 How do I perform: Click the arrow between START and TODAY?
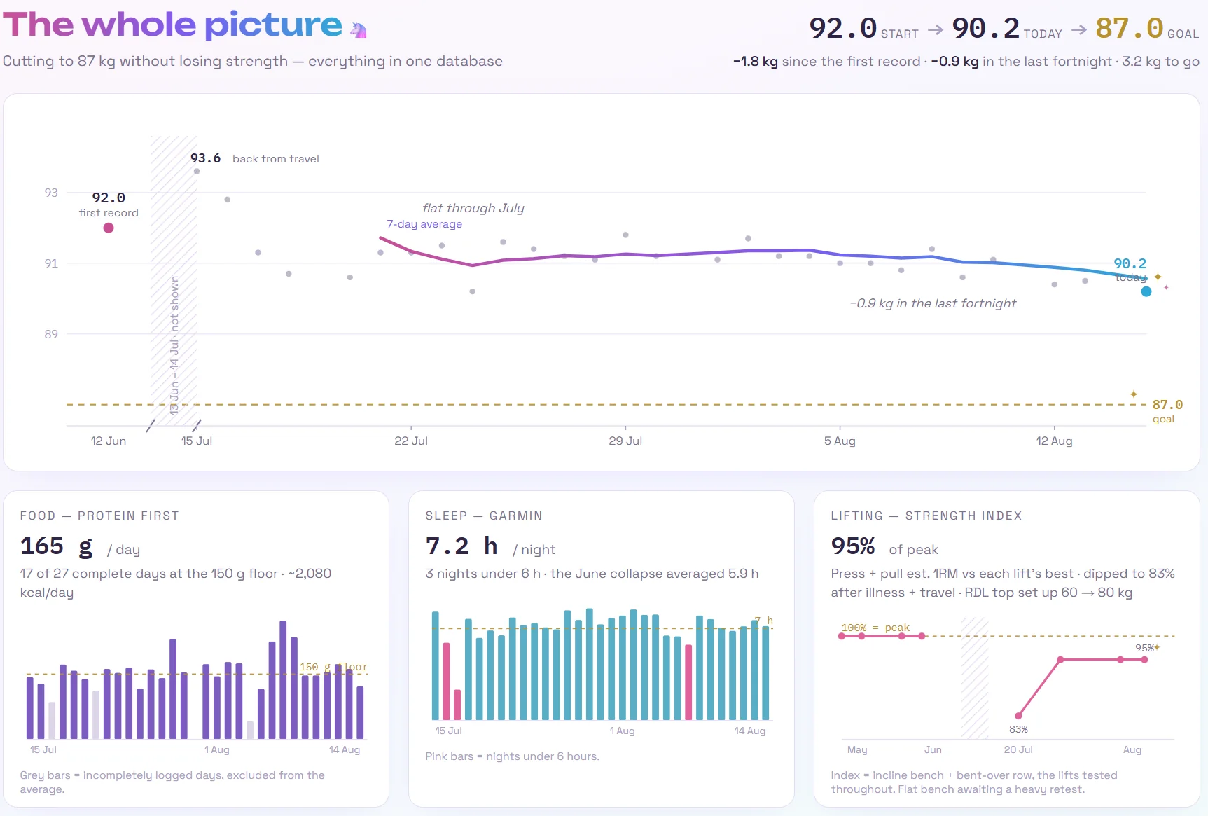point(935,29)
